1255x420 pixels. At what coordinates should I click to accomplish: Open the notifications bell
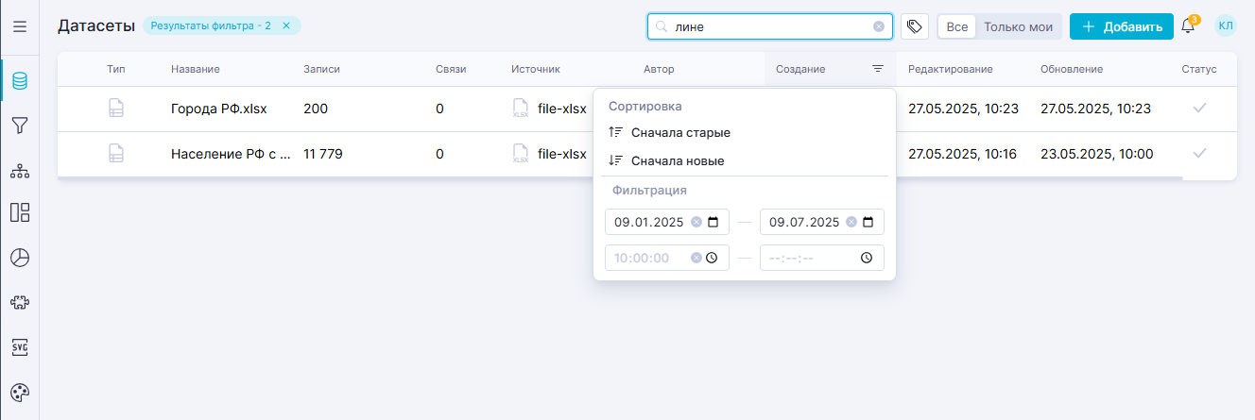tap(1188, 26)
